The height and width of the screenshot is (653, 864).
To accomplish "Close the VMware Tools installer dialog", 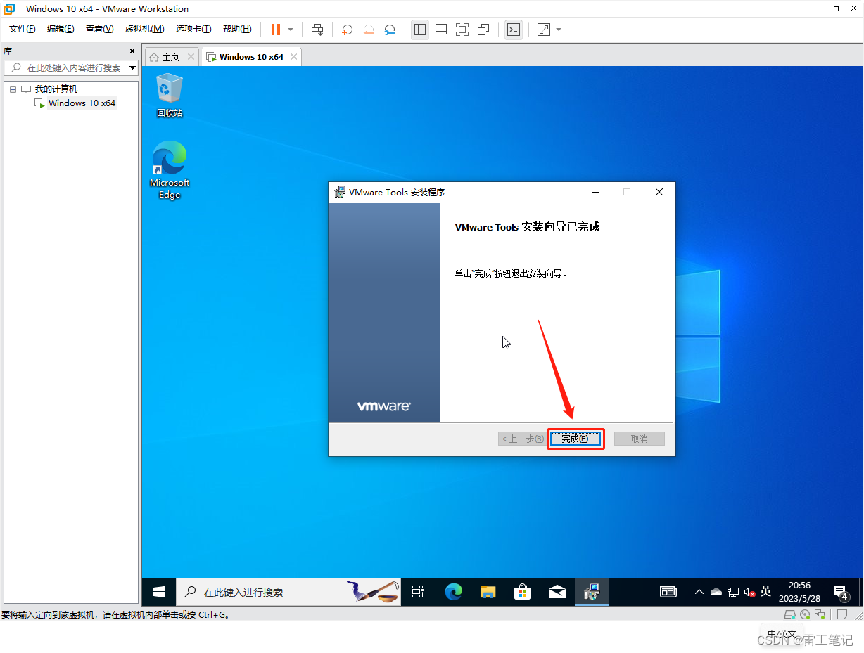I will [x=659, y=192].
